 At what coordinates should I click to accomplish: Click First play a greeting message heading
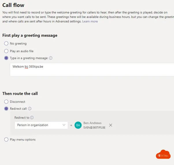(30, 35)
